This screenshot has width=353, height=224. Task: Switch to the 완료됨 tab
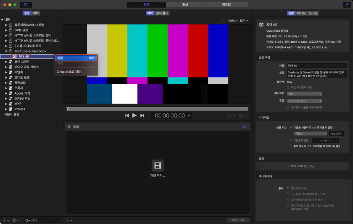(226, 5)
